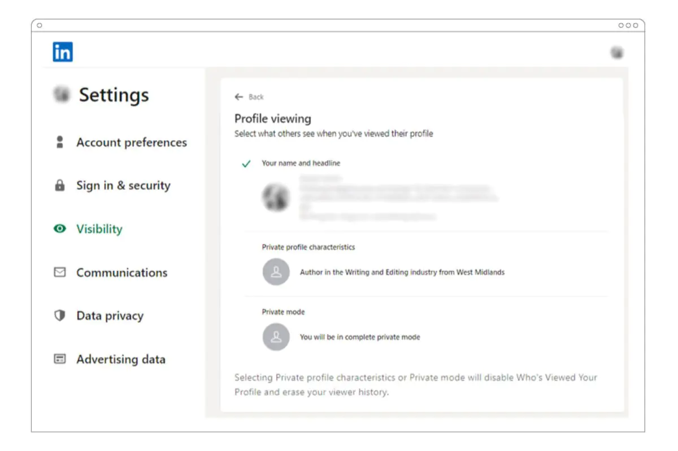This screenshot has width=678, height=451.
Task: Click the shield icon for Data privacy
Action: point(59,316)
